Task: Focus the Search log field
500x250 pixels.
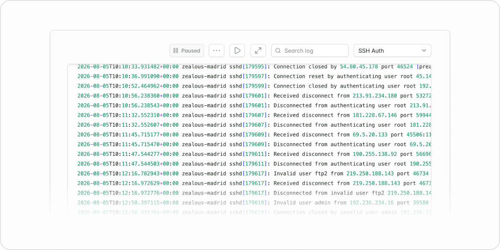Action: [310, 50]
